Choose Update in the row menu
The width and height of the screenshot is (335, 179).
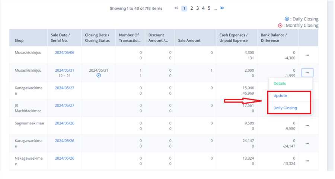point(280,96)
